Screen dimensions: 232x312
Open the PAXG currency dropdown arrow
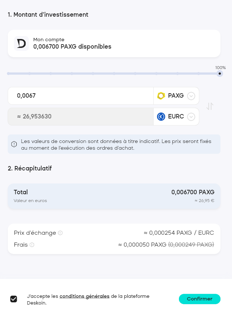pos(191,96)
